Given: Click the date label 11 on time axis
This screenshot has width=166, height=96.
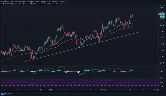Looking at the screenshot, I should click(65, 90).
